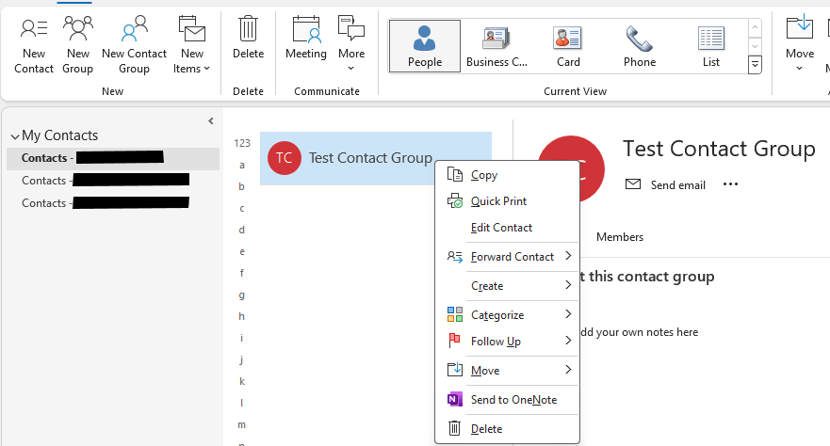Screen dimensions: 830x446
Task: Switch to Card view
Action: pyautogui.click(x=568, y=46)
